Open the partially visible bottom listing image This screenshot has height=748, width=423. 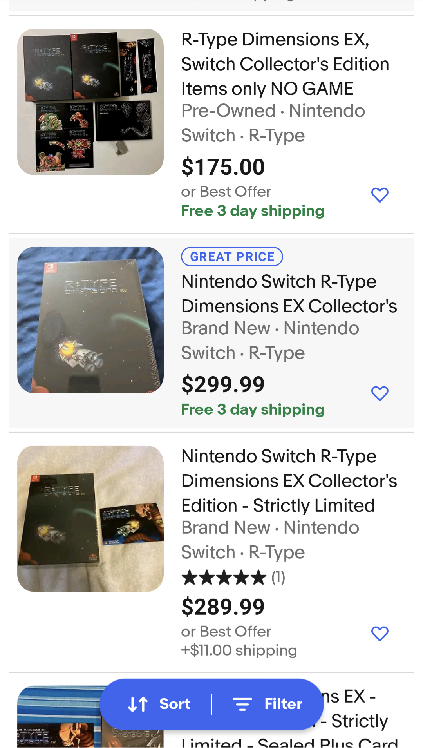(59, 717)
